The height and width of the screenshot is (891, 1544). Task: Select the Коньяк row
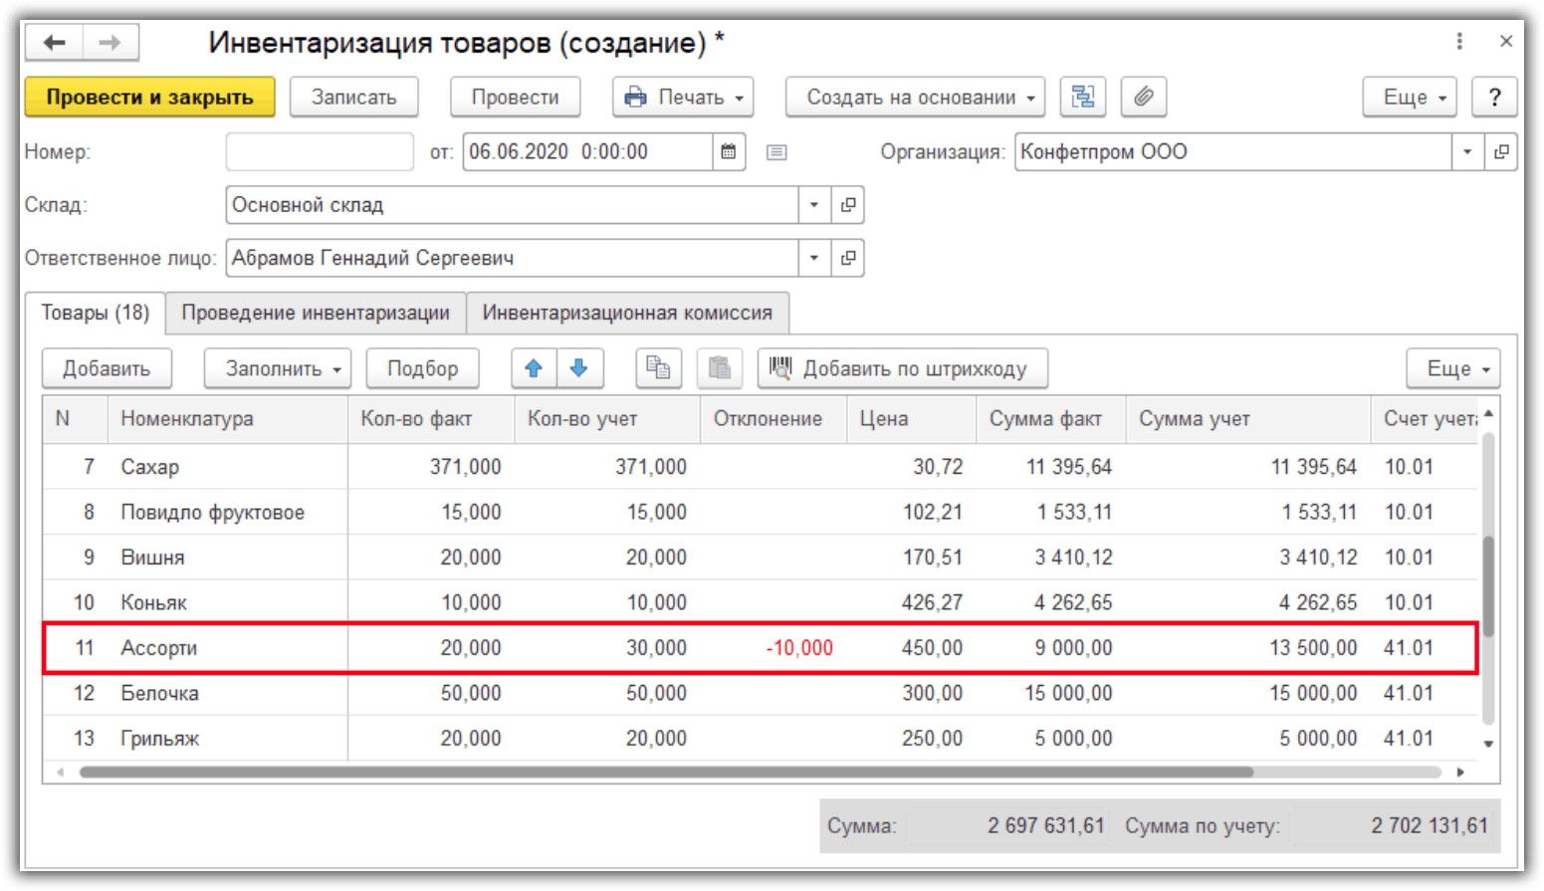(761, 602)
